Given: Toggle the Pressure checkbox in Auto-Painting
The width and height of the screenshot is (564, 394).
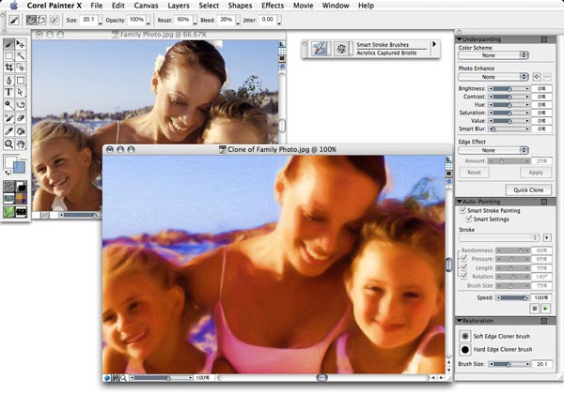Looking at the screenshot, I should click(462, 258).
